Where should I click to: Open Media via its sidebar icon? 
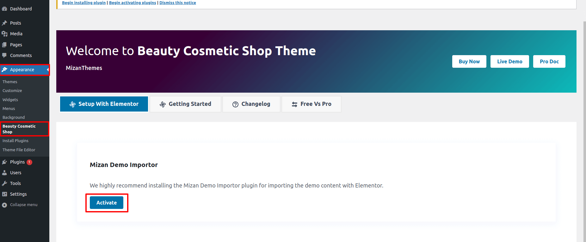coord(4,34)
